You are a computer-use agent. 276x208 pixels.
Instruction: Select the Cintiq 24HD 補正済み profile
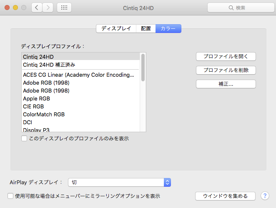point(52,65)
